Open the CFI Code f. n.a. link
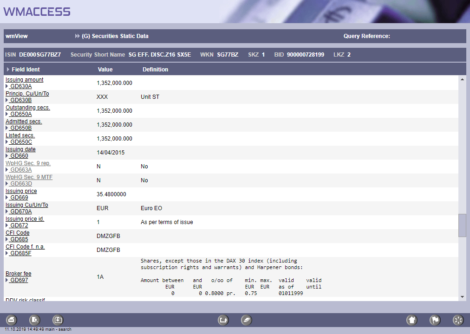This screenshot has height=334, width=470. pyautogui.click(x=25, y=247)
